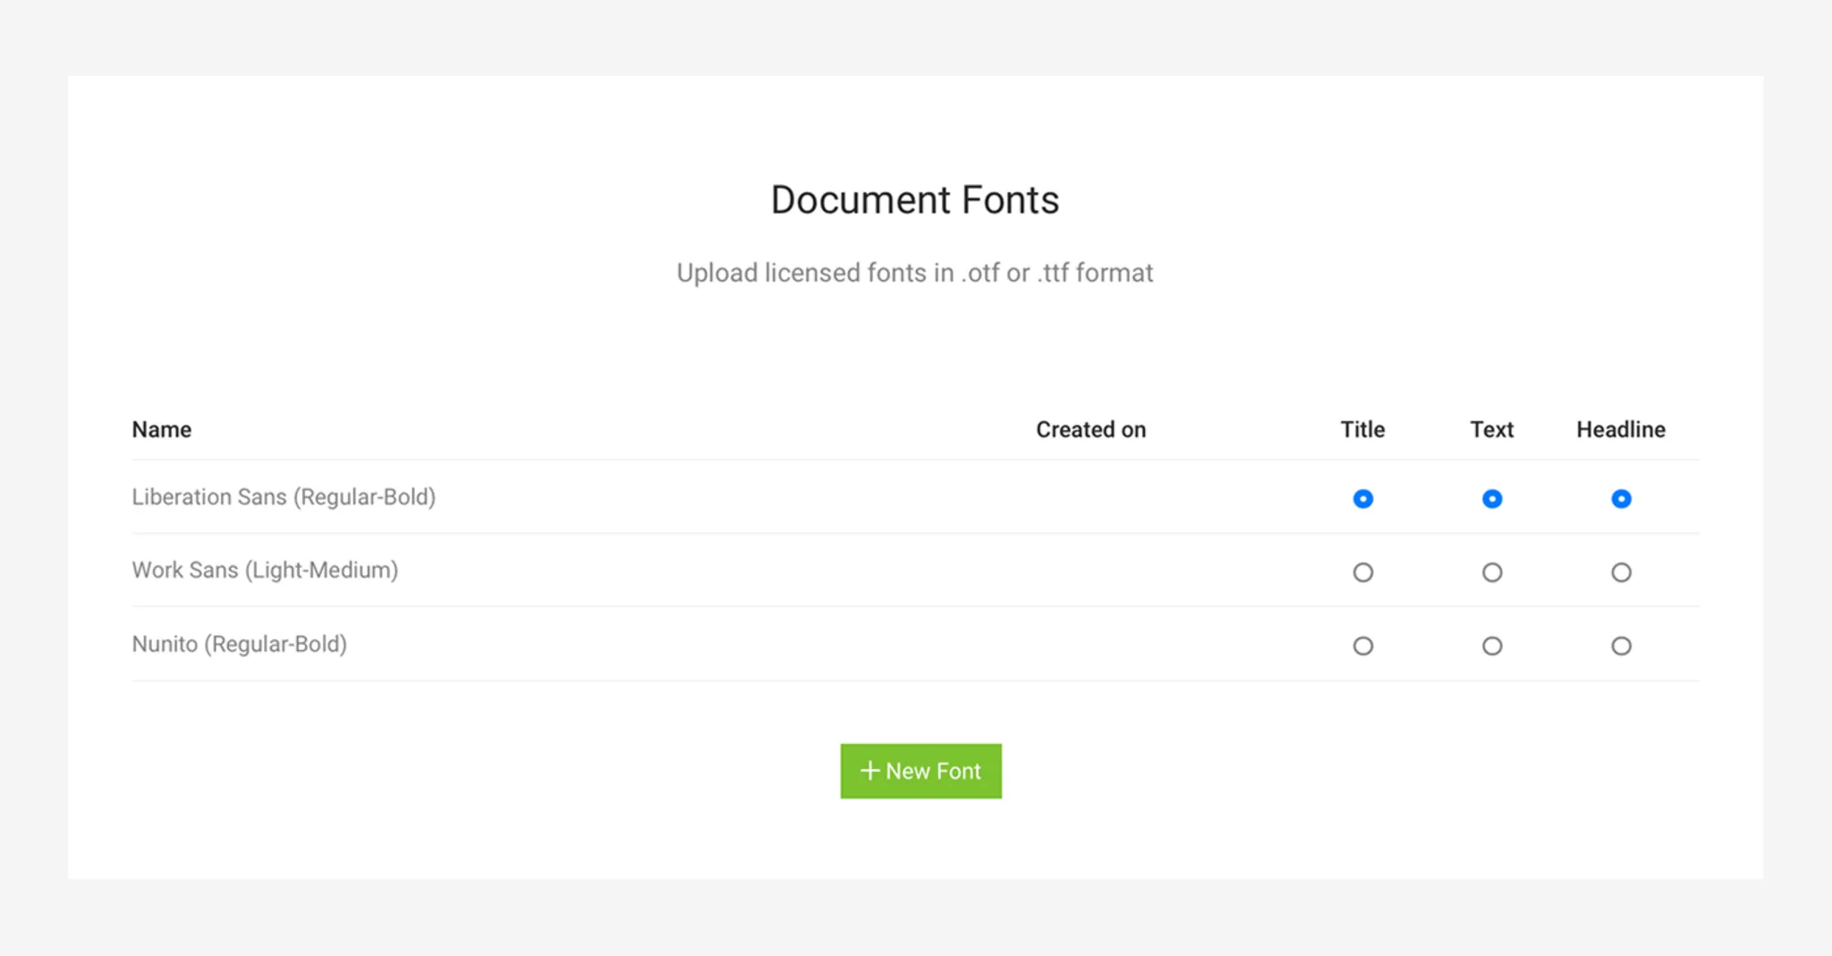This screenshot has width=1832, height=956.
Task: Set Work Sans as Text font
Action: (1492, 572)
